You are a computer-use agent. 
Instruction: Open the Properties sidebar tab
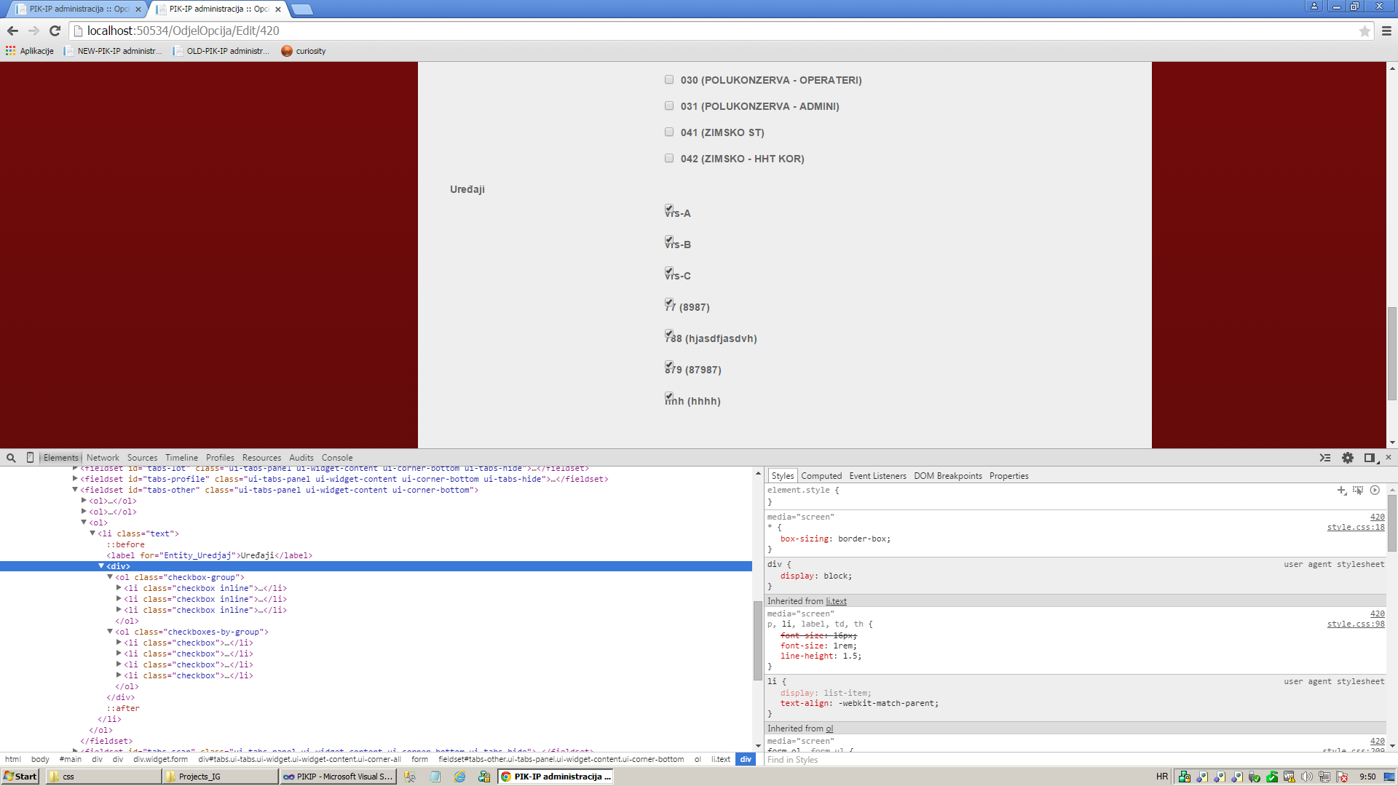[1008, 476]
